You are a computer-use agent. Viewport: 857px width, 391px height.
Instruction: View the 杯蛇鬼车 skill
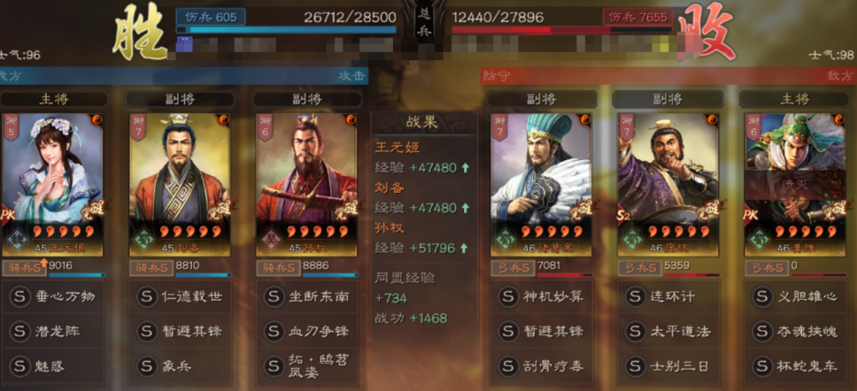point(795,366)
